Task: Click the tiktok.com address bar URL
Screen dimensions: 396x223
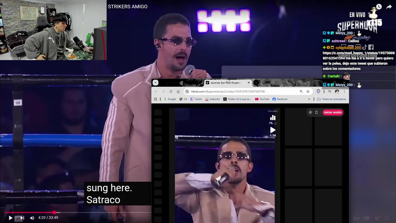Action: click(x=228, y=91)
